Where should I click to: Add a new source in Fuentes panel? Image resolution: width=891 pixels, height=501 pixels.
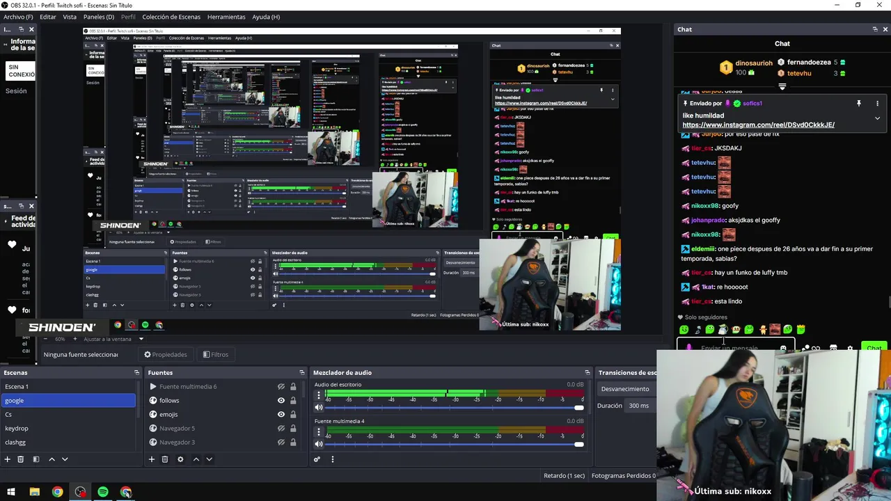[x=152, y=459]
